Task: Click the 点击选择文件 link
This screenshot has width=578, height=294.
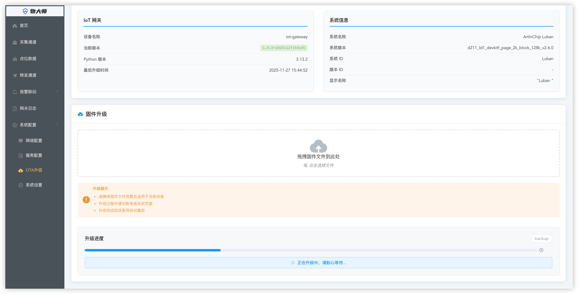Action: pos(321,166)
